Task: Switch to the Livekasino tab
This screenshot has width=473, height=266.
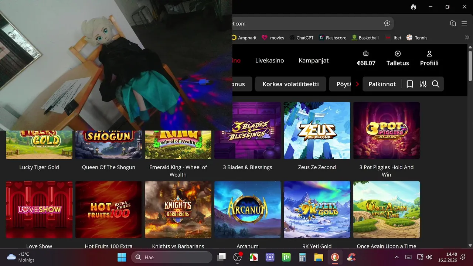Action: point(269,61)
